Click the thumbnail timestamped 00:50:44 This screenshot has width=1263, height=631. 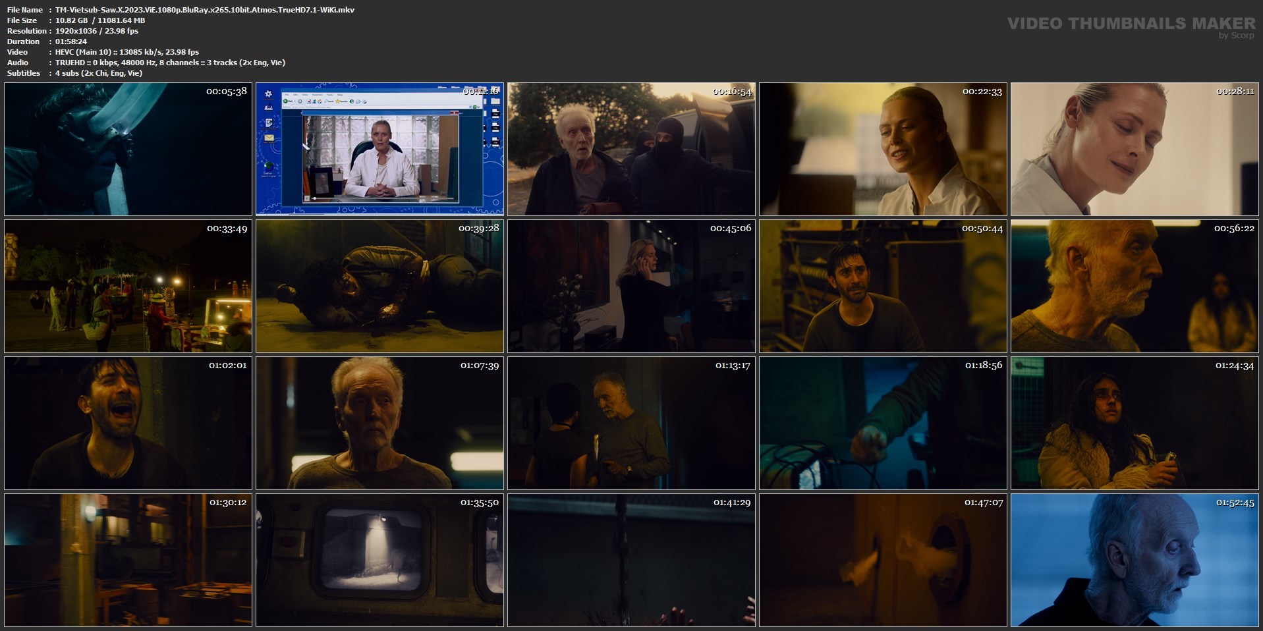point(883,286)
